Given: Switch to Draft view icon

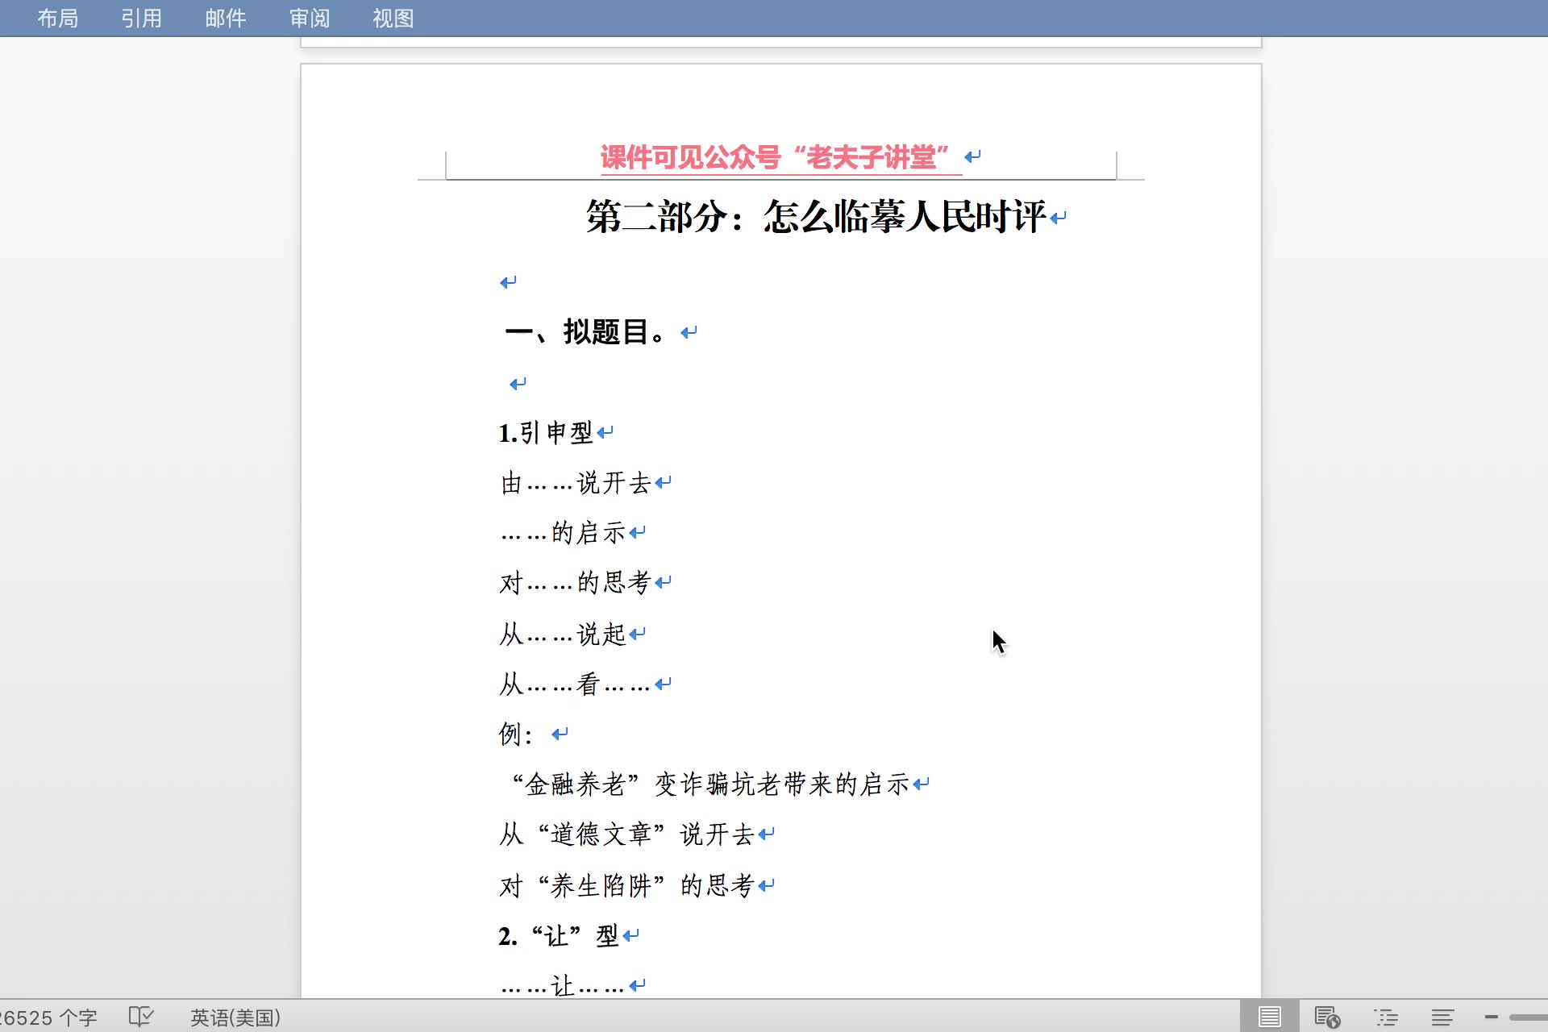Looking at the screenshot, I should point(1442,1017).
